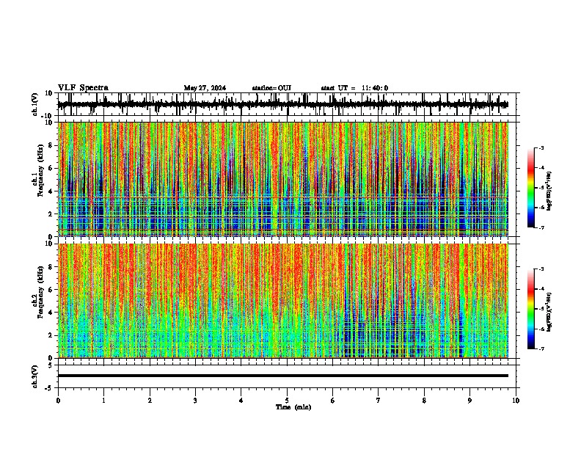Image resolution: width=581 pixels, height=449 pixels.
Task: Click the 'start UT = 11:40:0' text
Action: [x=354, y=88]
